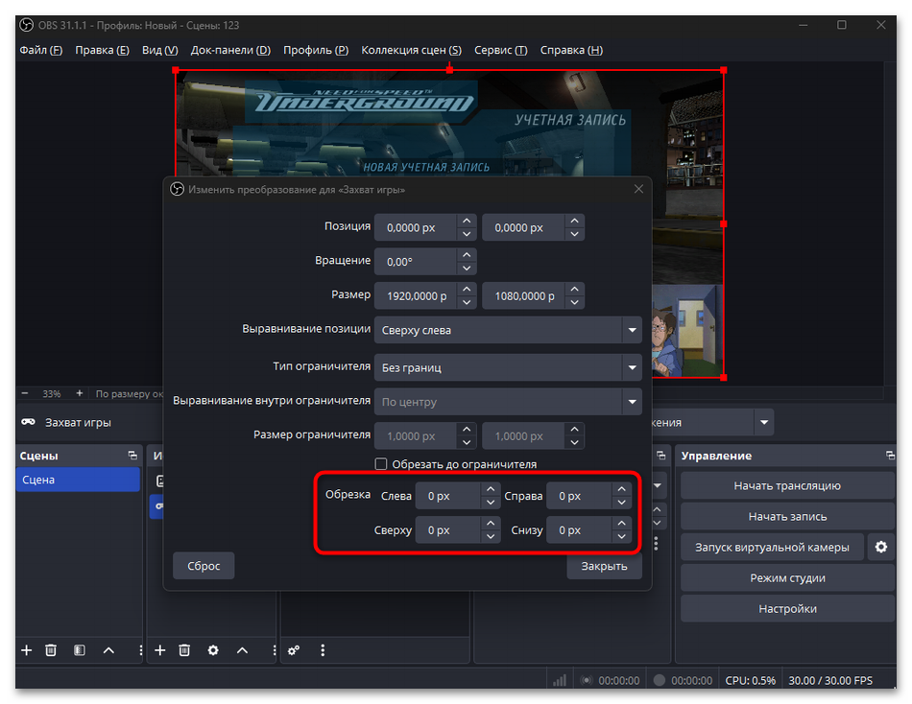Increase height 1080 size with up arrow
The width and height of the screenshot is (912, 704).
574,289
